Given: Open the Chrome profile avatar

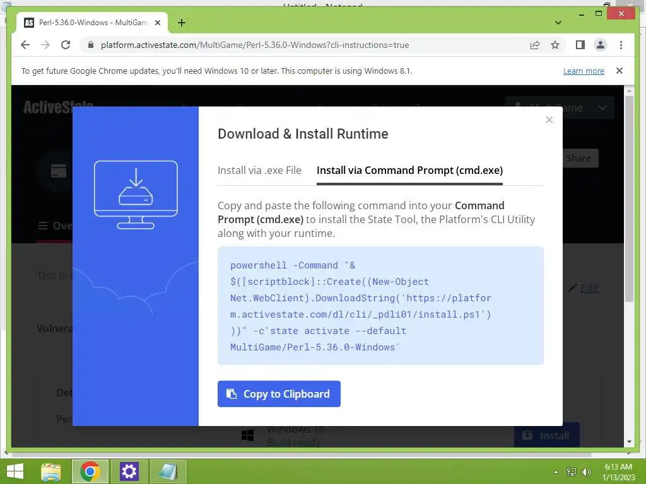Looking at the screenshot, I should [x=601, y=45].
